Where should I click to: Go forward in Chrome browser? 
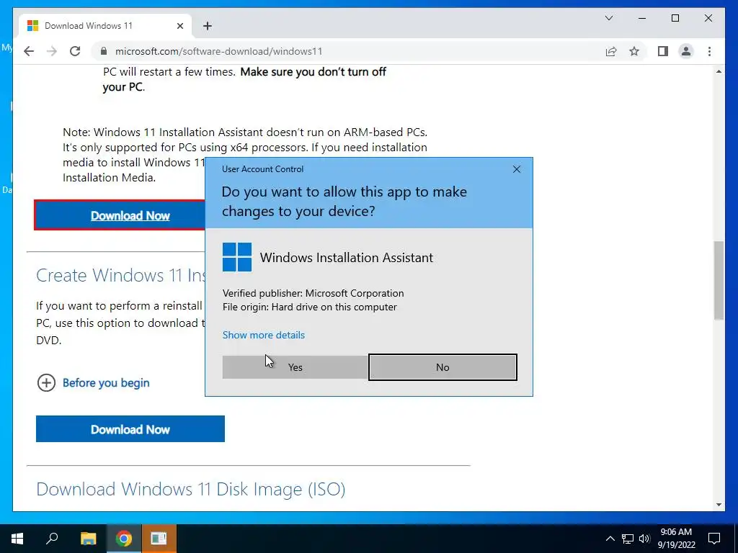tap(52, 51)
